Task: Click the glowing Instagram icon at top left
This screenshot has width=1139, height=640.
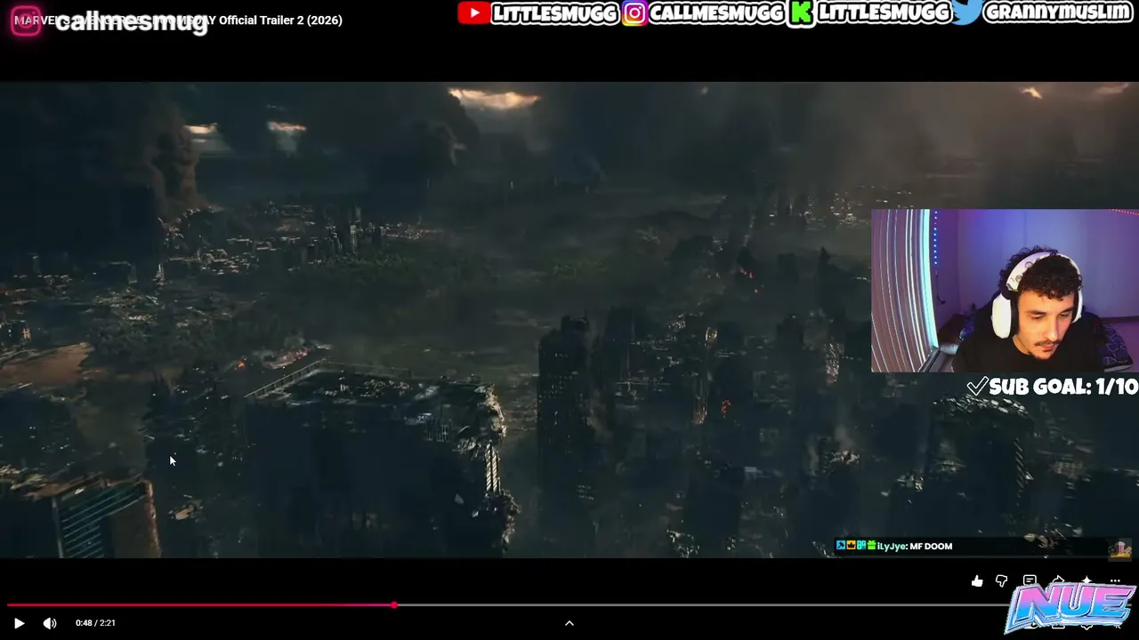Action: coord(26,20)
